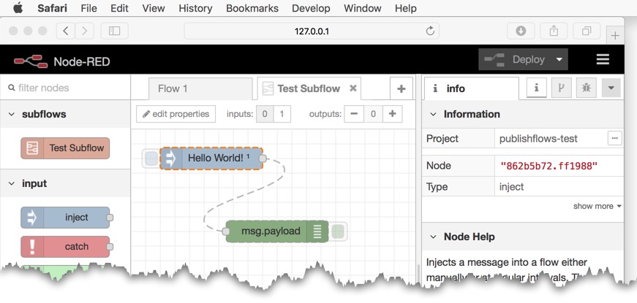The height and width of the screenshot is (303, 637).
Task: Set subflow inputs to 1
Action: click(282, 114)
